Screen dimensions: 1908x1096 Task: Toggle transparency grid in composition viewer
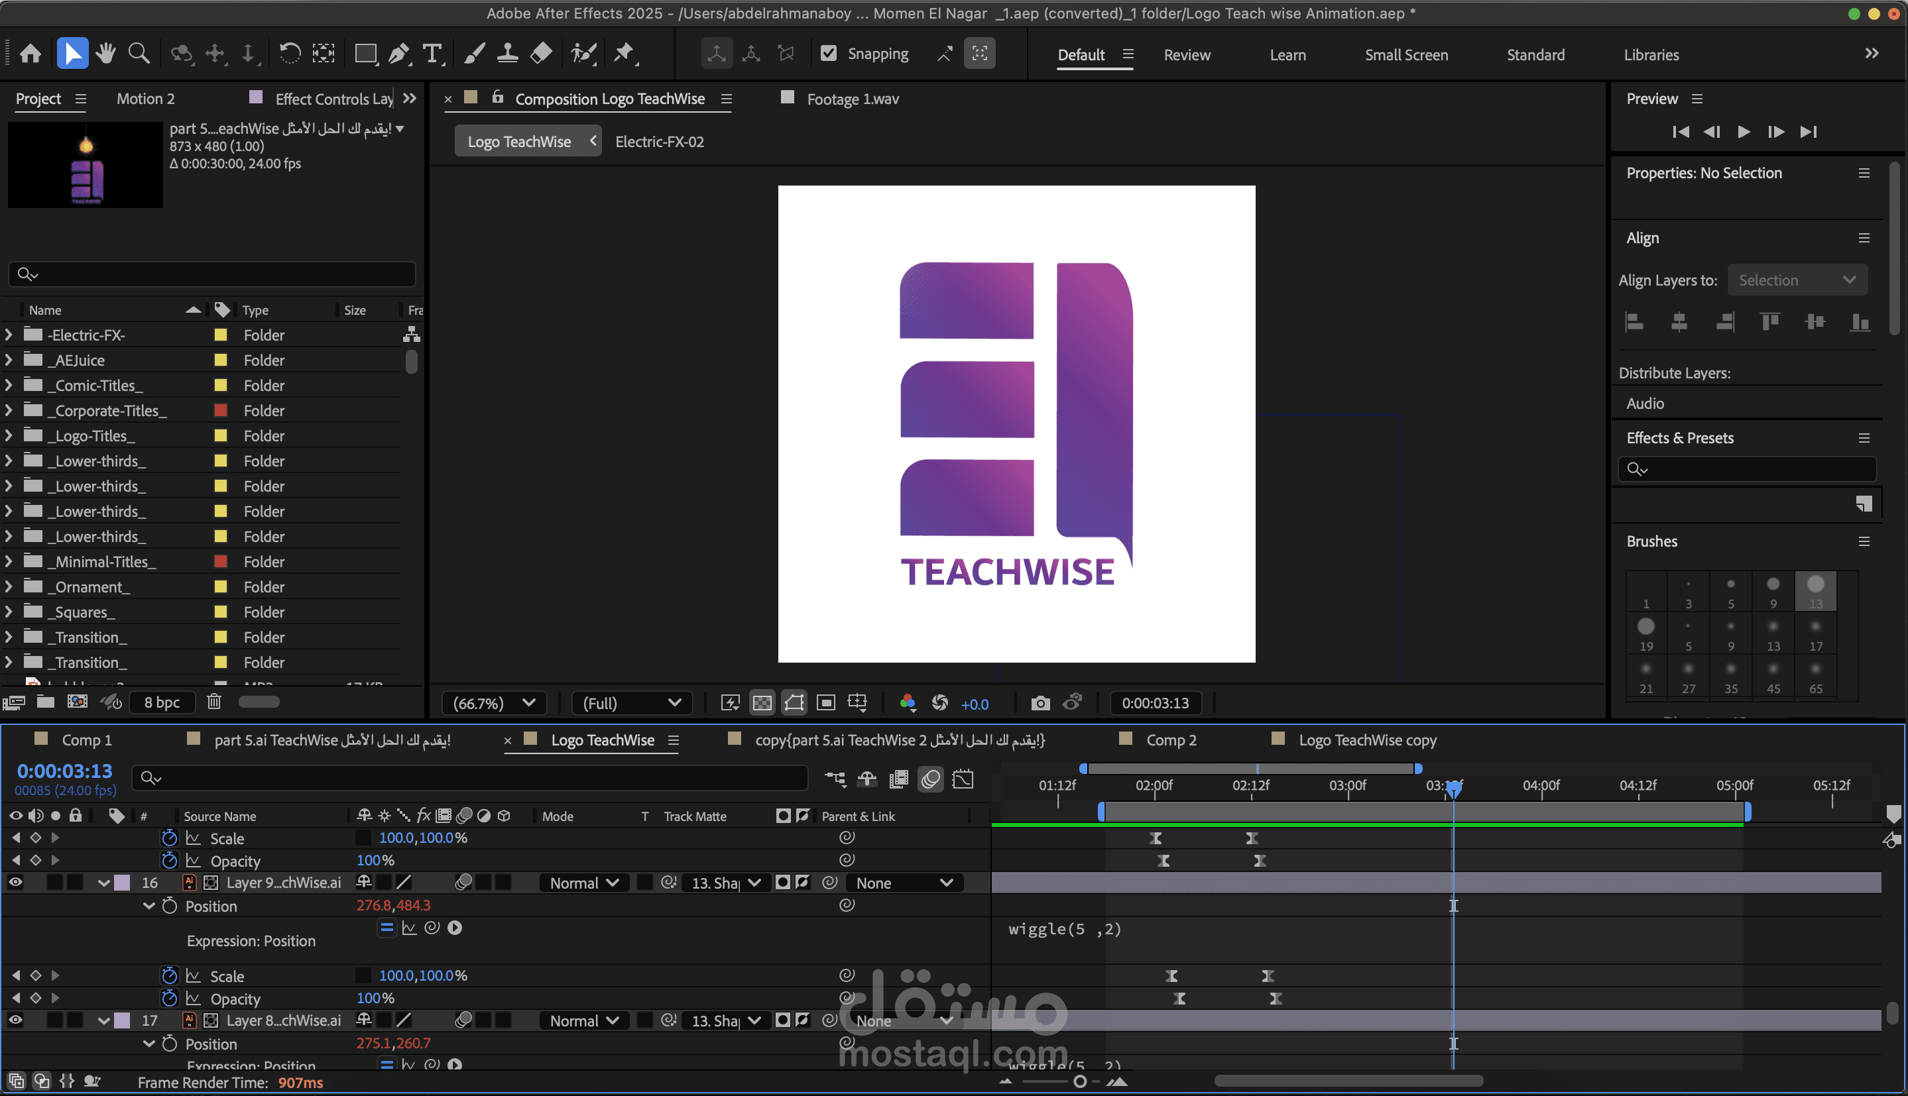[762, 703]
